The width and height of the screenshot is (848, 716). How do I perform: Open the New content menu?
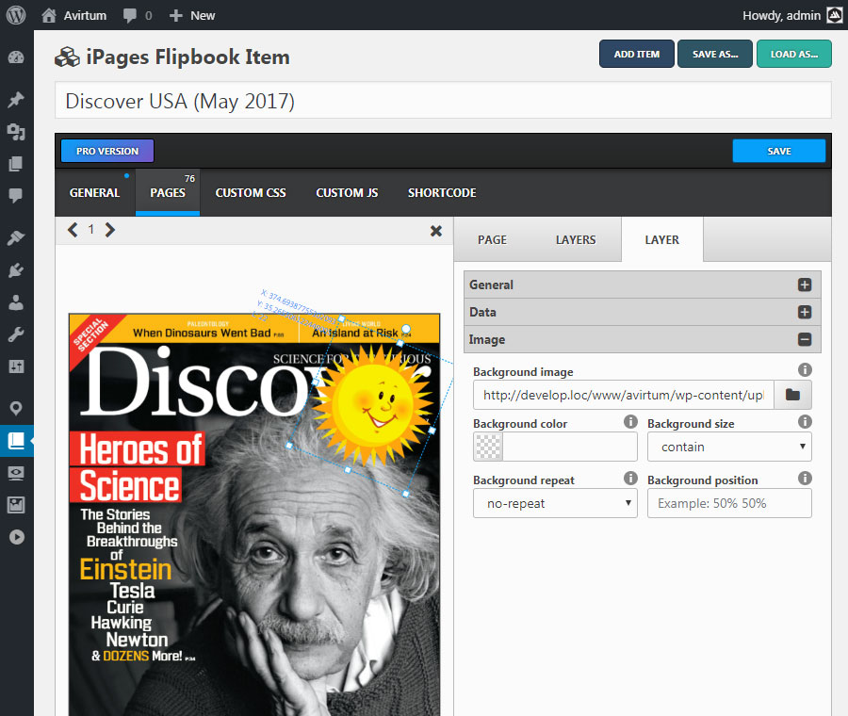[192, 16]
